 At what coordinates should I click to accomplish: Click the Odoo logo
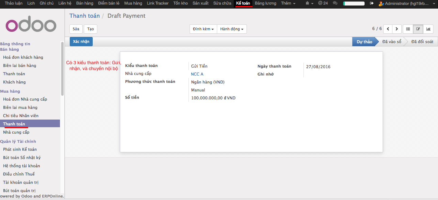31,24
